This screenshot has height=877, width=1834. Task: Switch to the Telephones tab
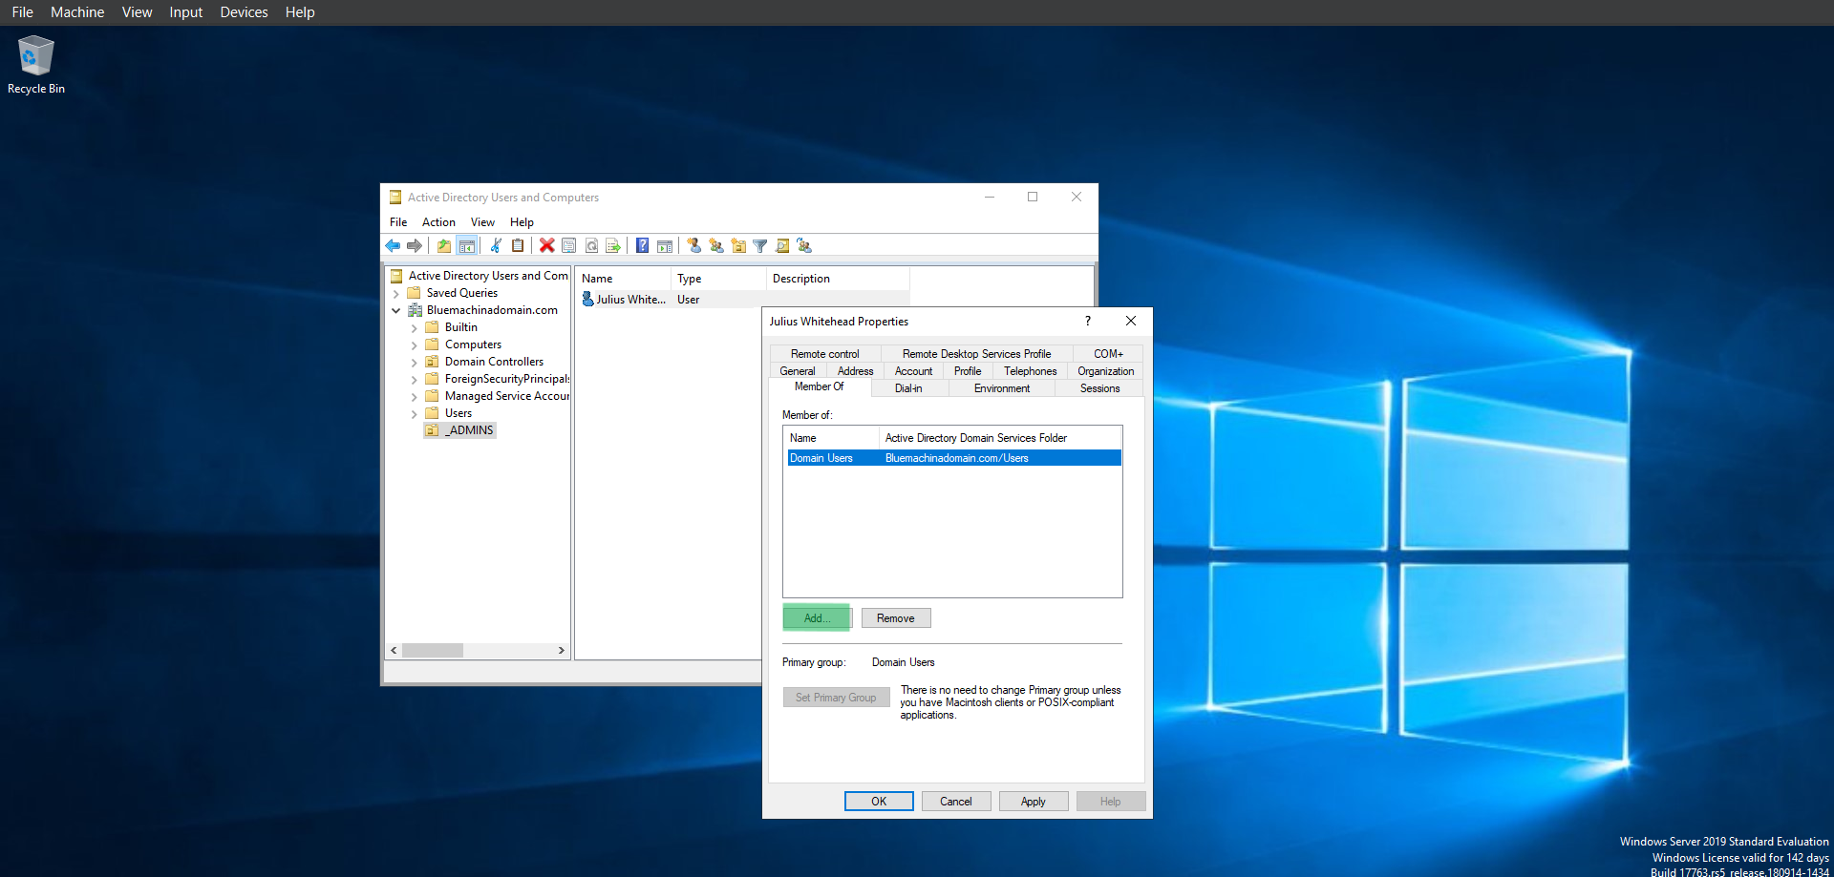pos(1030,371)
